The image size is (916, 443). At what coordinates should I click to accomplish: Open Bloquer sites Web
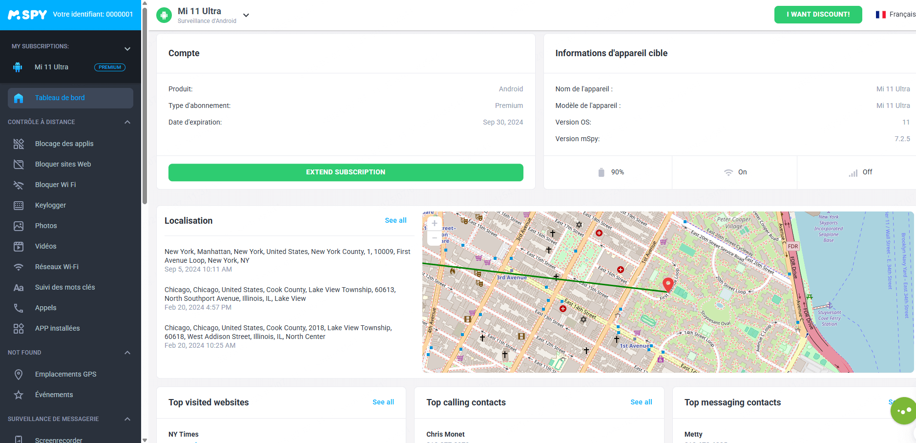pos(63,164)
